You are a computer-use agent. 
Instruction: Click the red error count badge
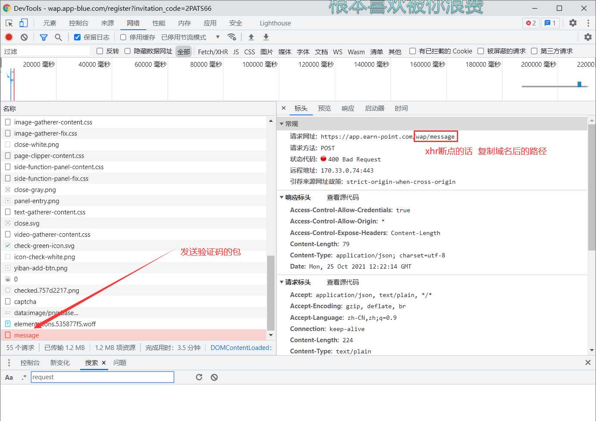click(531, 23)
